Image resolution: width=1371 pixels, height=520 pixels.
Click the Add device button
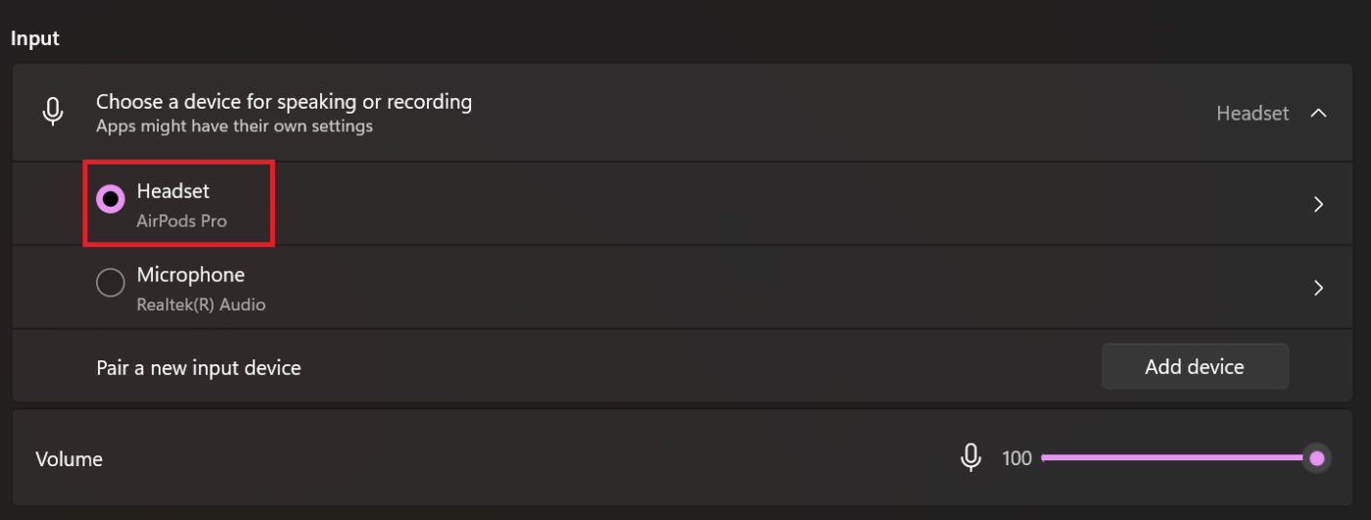coord(1195,366)
